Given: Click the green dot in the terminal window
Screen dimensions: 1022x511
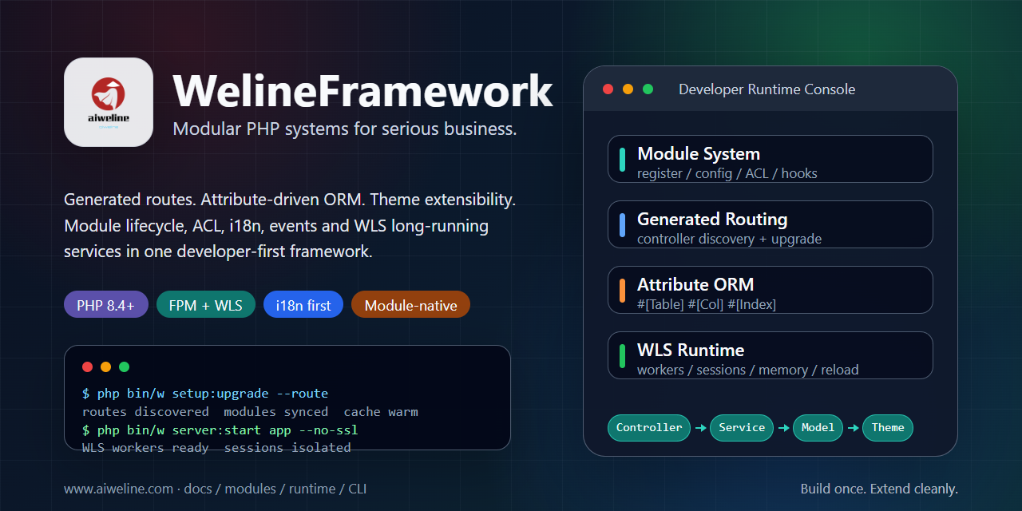Looking at the screenshot, I should pos(125,367).
